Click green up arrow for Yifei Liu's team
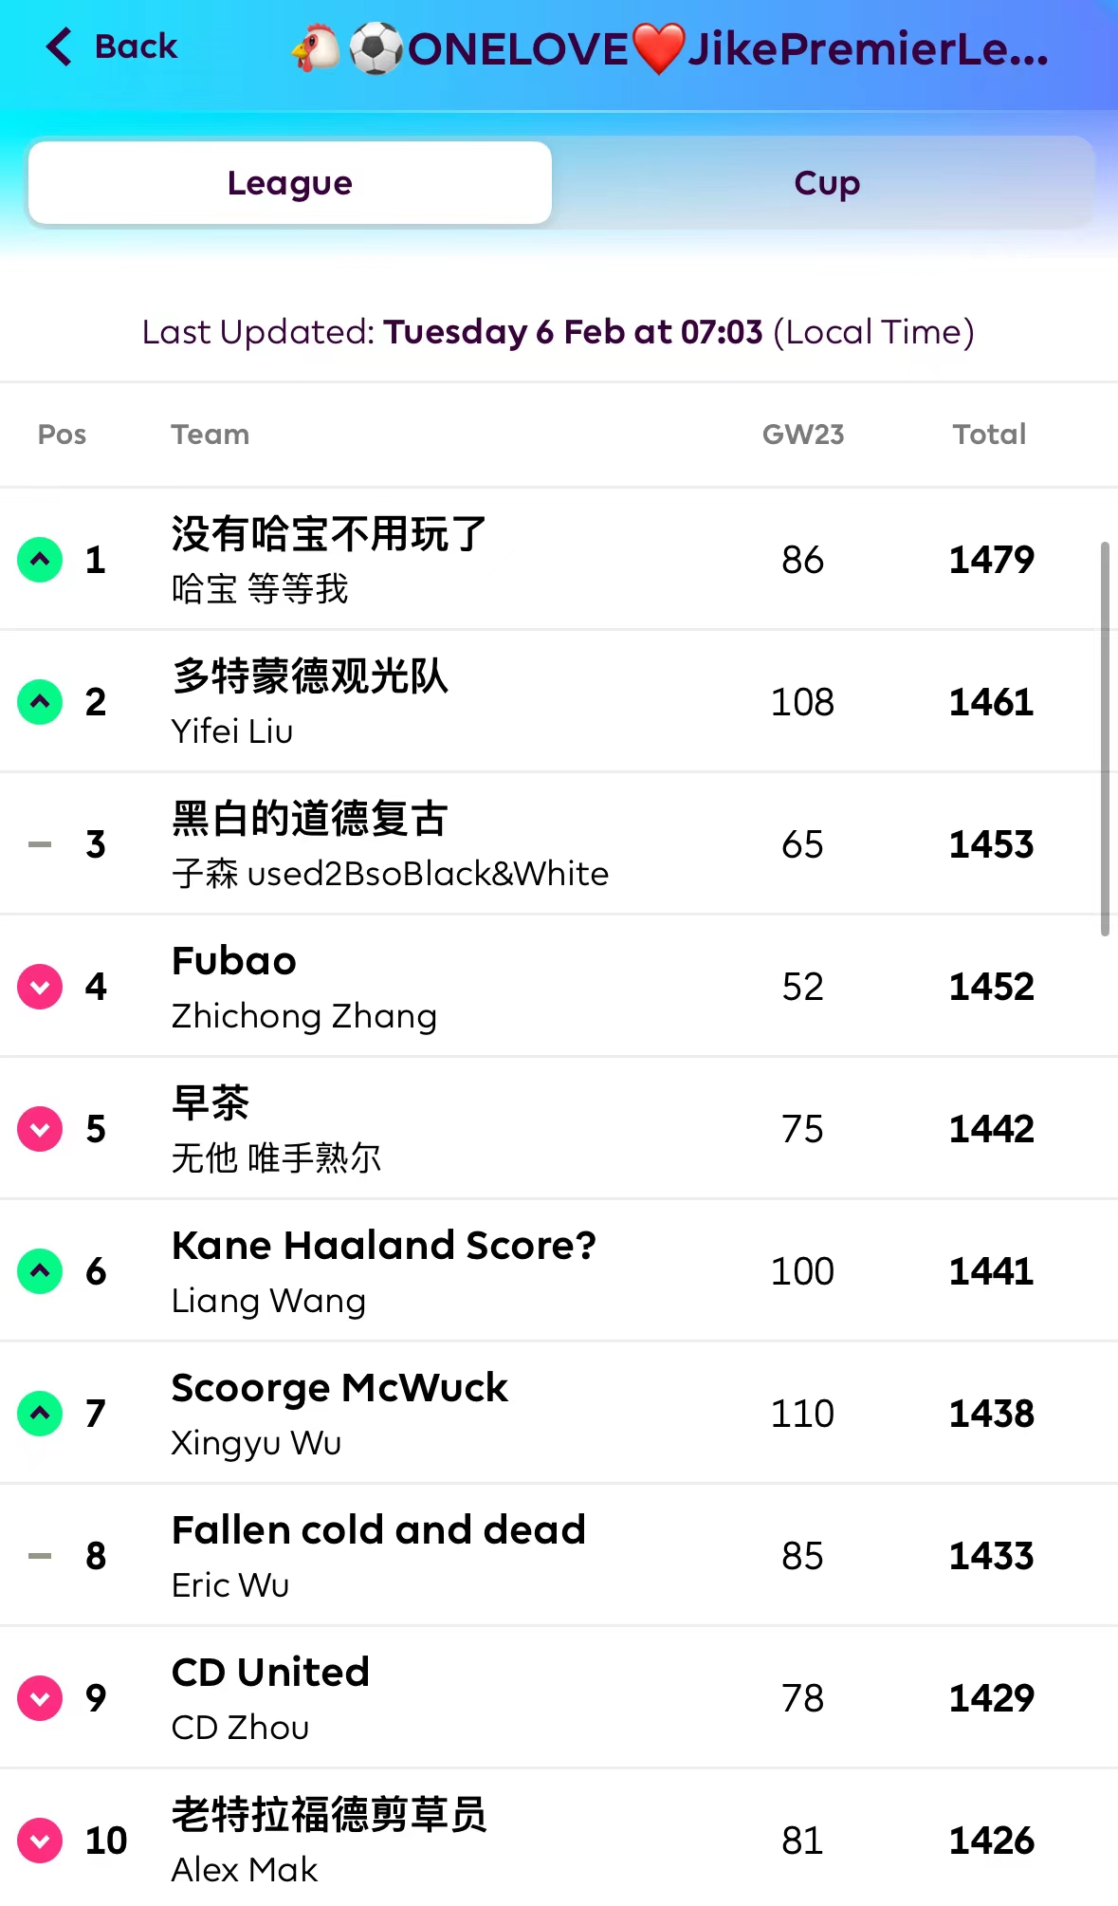Screen dimensions: 1118x1906 [x=40, y=702]
